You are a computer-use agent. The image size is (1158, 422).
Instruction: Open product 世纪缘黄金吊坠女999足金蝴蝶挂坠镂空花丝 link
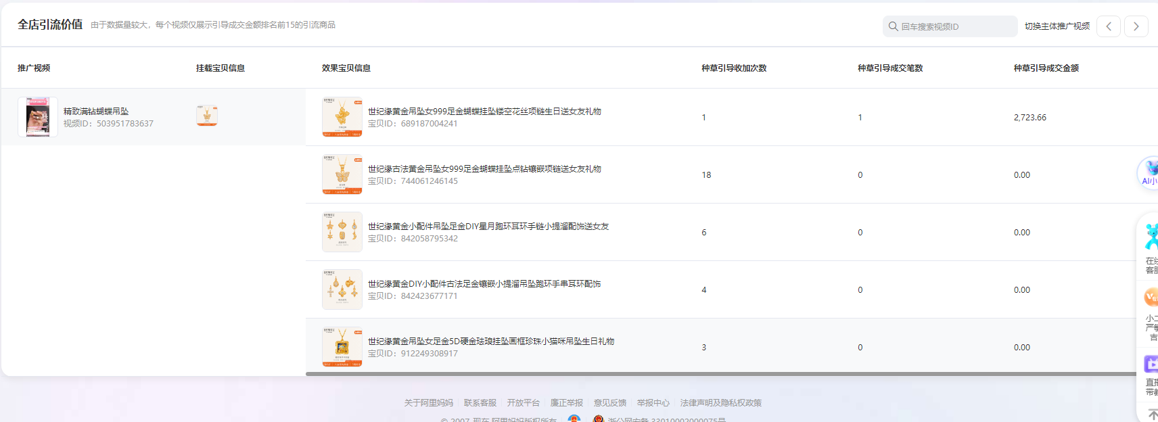[x=484, y=111]
